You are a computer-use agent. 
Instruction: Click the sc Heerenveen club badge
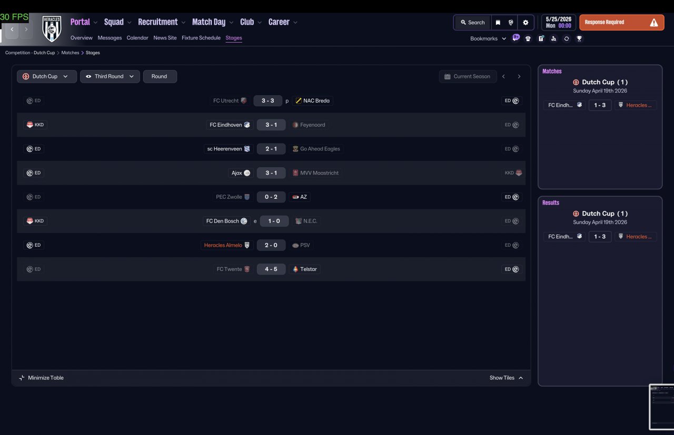[x=247, y=149]
